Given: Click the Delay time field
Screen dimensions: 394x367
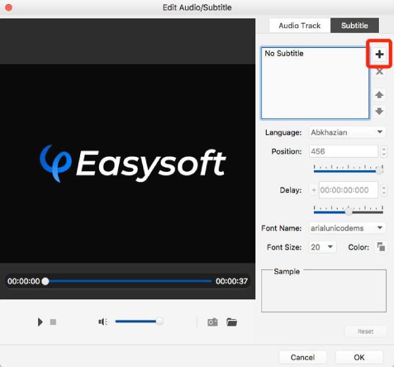Looking at the screenshot, I should pyautogui.click(x=349, y=190).
